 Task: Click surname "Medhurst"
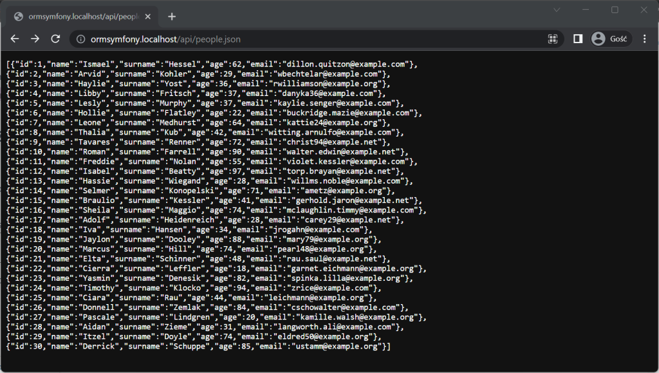point(178,122)
